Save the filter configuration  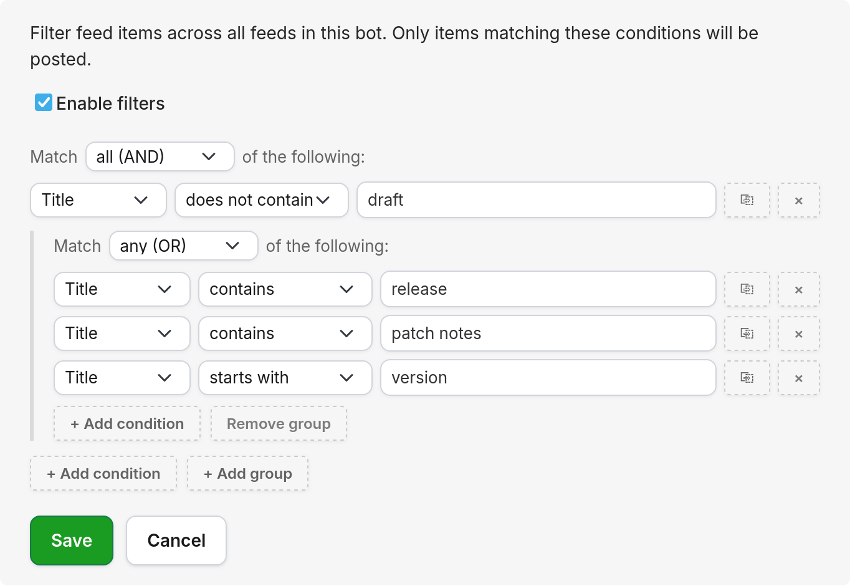pos(71,540)
